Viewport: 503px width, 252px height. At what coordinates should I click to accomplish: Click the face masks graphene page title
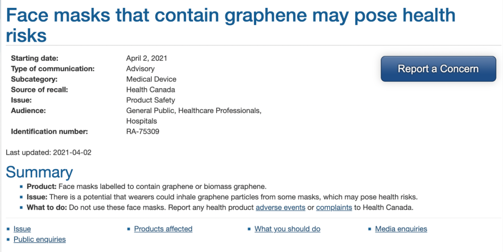231,25
